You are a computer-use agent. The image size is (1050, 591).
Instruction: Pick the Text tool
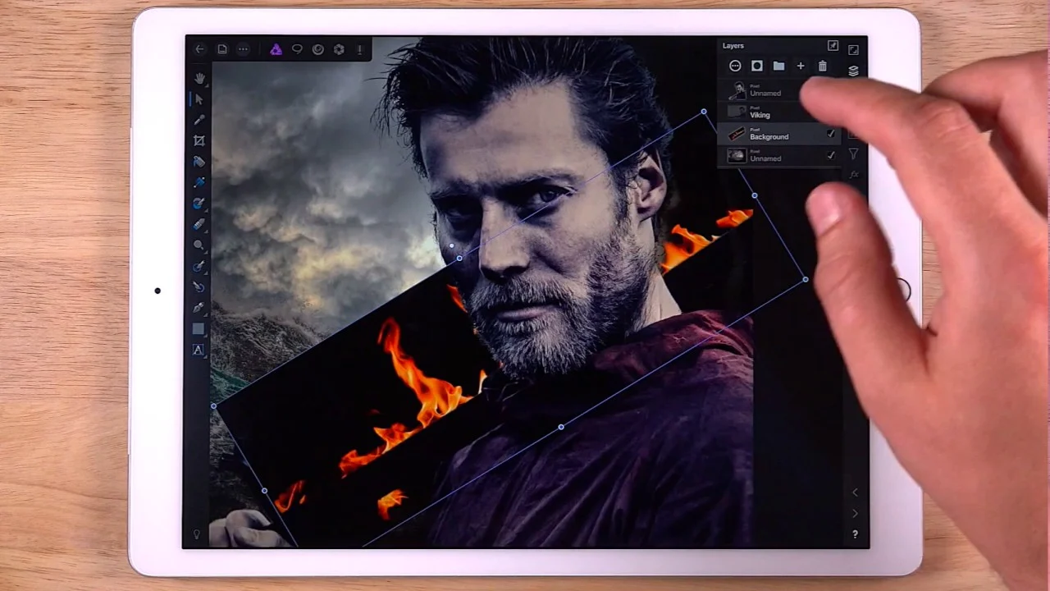click(199, 350)
